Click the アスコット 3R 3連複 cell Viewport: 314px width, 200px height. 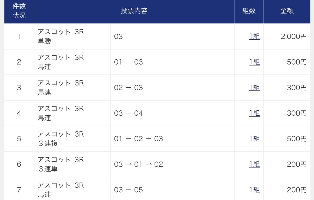[x=61, y=139]
